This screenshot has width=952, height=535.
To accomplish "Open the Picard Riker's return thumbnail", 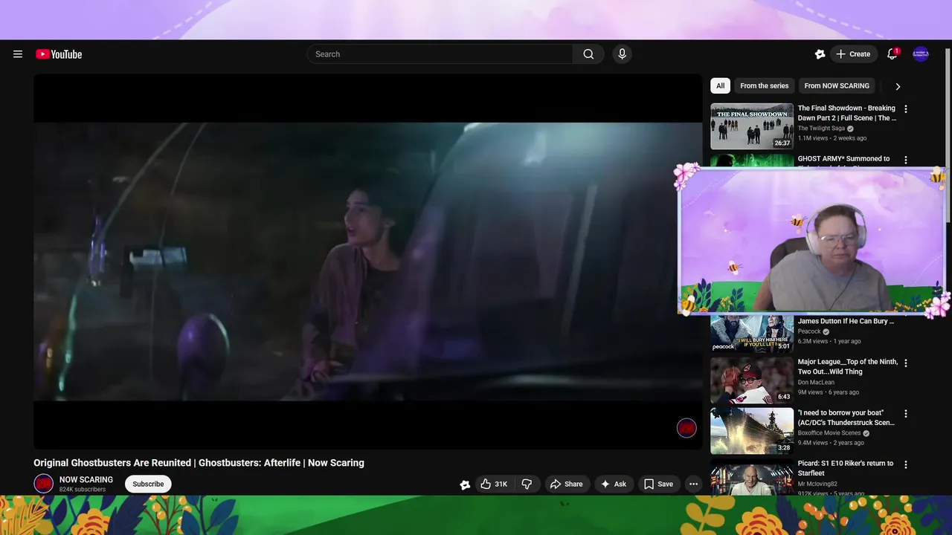I will coord(752,477).
